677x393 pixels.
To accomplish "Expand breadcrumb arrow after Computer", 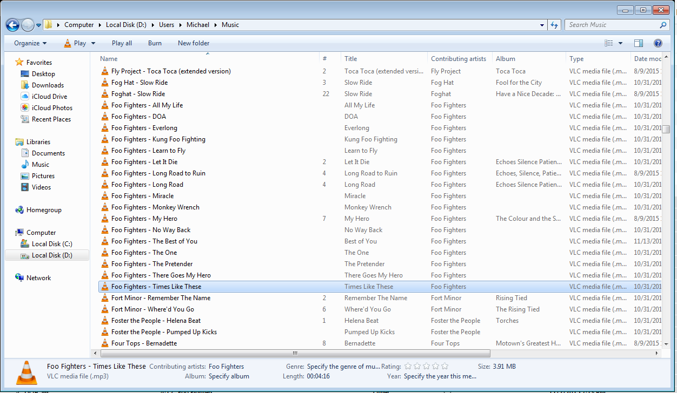I will click(x=99, y=25).
